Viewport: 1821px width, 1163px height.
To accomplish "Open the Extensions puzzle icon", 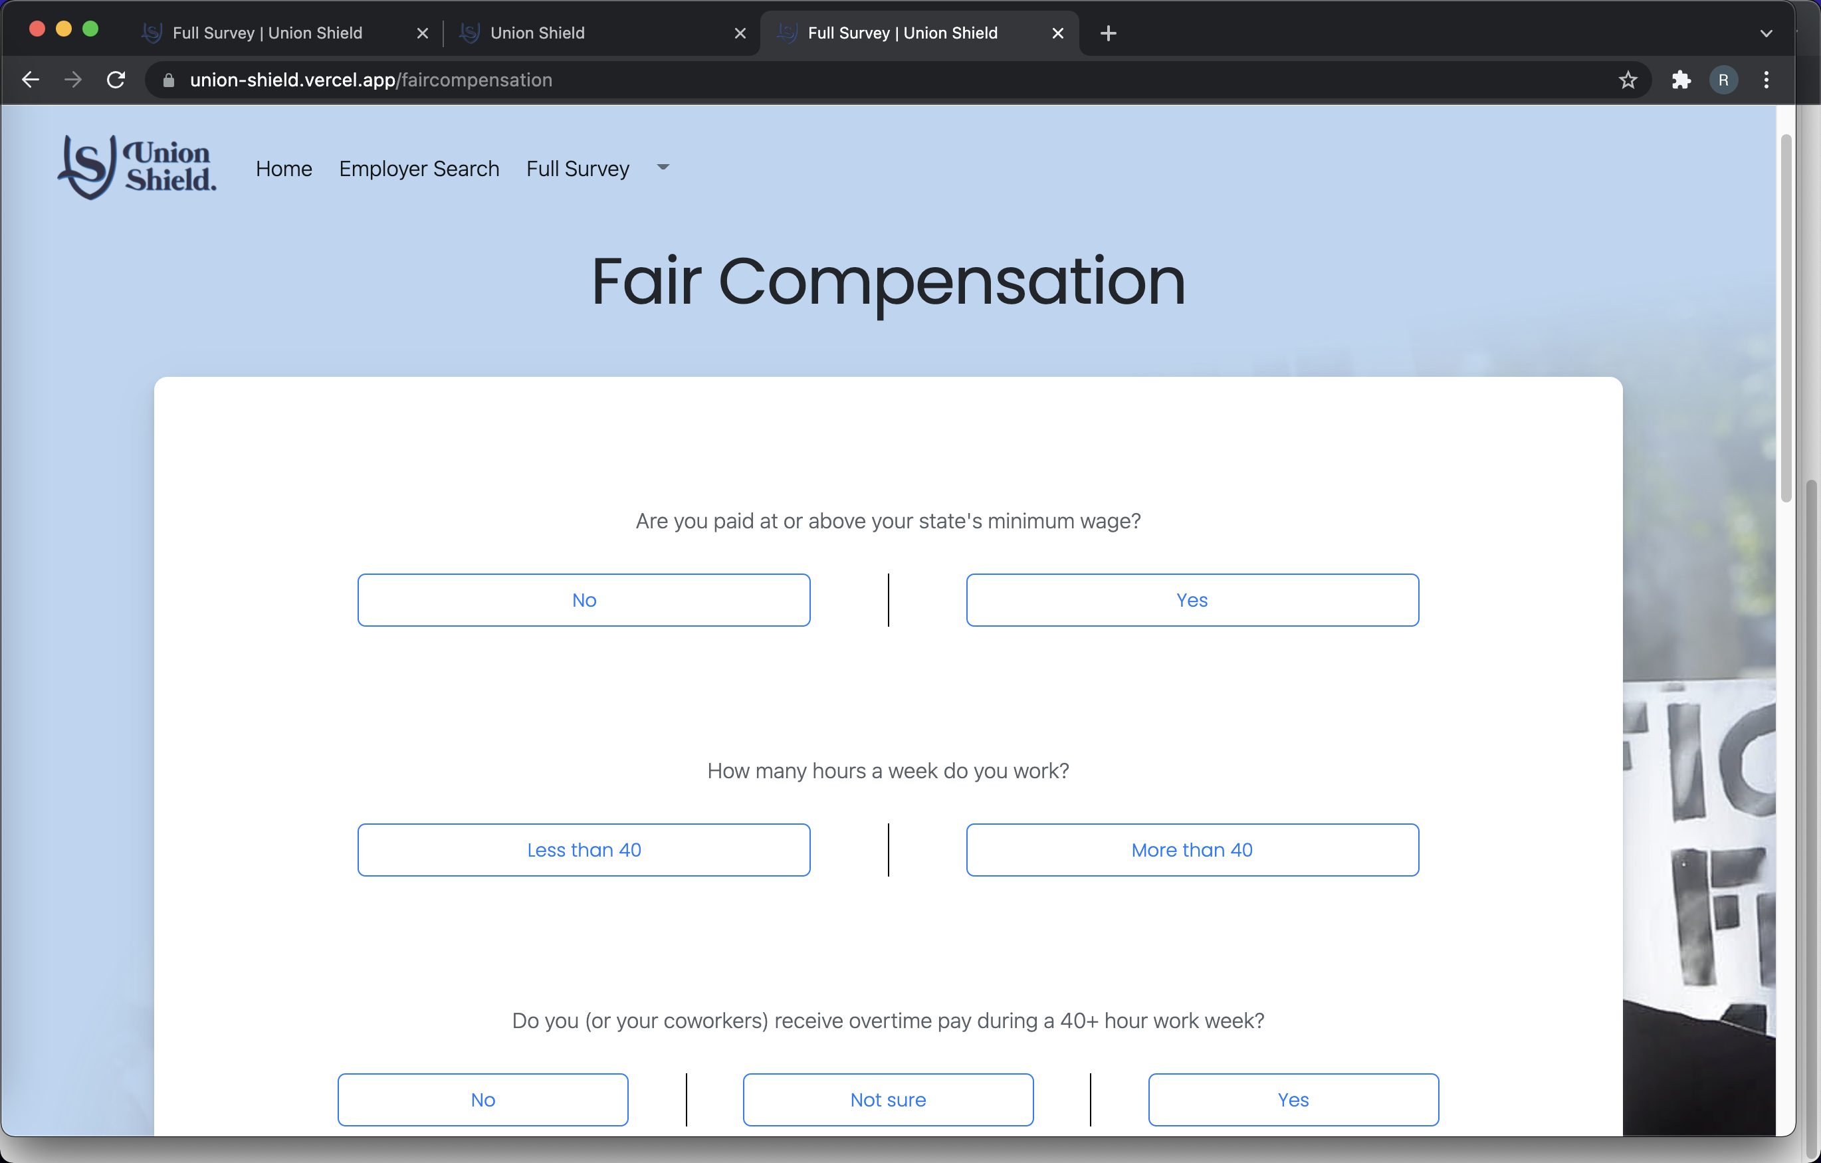I will point(1680,79).
